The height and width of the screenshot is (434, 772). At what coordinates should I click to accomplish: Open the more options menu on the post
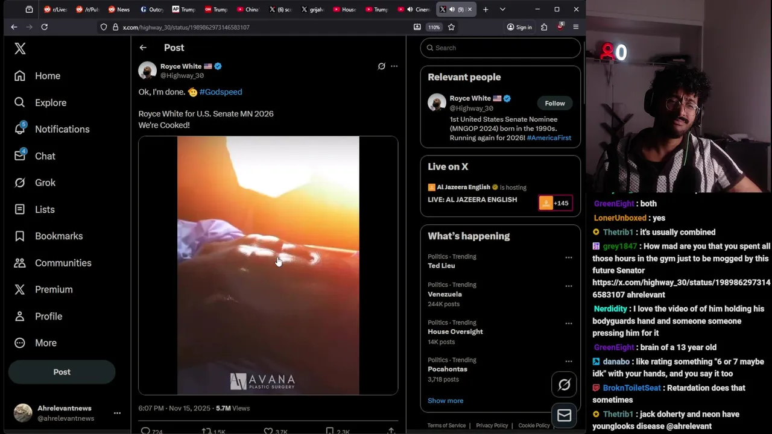click(x=394, y=66)
